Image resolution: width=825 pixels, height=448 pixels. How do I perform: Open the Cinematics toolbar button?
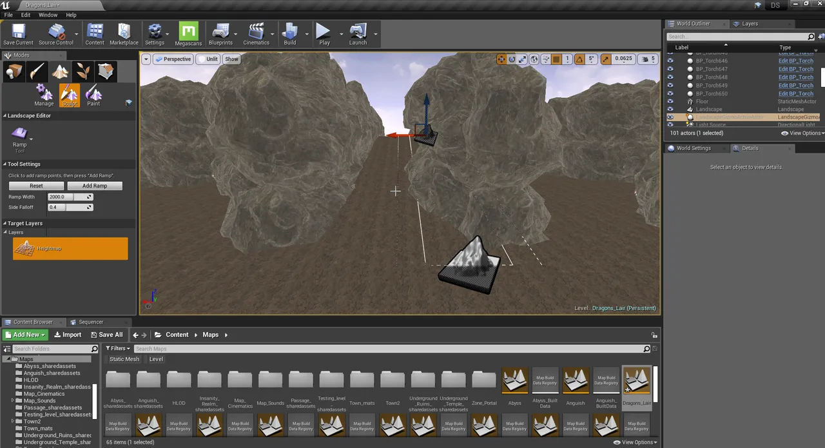(x=256, y=34)
